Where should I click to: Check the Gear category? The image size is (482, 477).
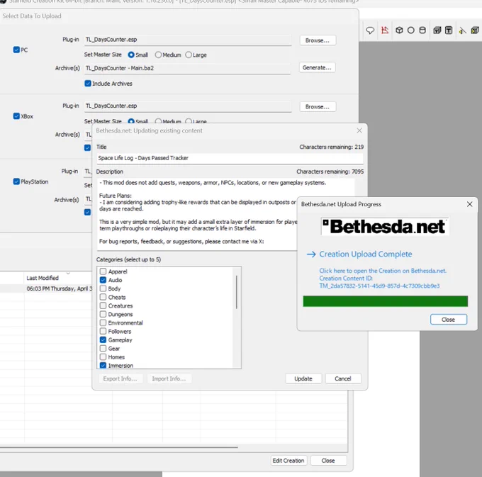click(x=103, y=349)
